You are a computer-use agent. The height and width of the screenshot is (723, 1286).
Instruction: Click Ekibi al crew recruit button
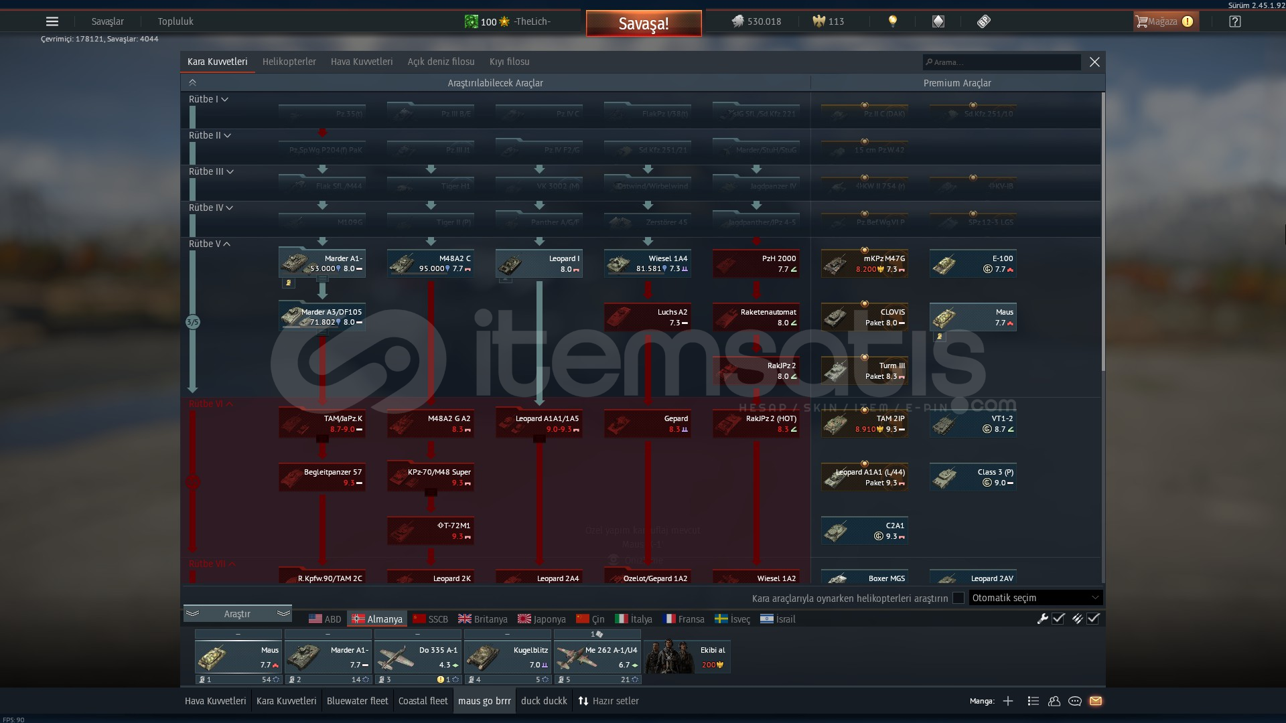(687, 657)
